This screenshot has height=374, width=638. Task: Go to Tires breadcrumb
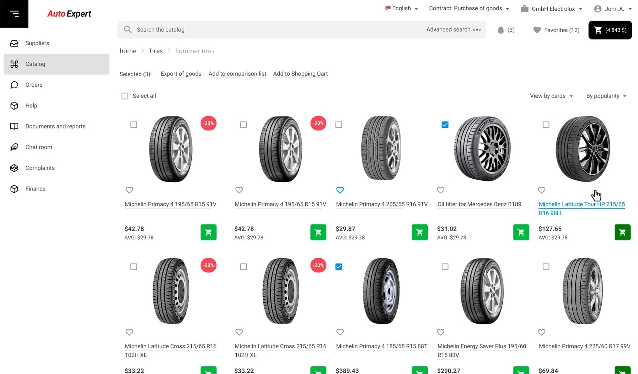pyautogui.click(x=156, y=51)
